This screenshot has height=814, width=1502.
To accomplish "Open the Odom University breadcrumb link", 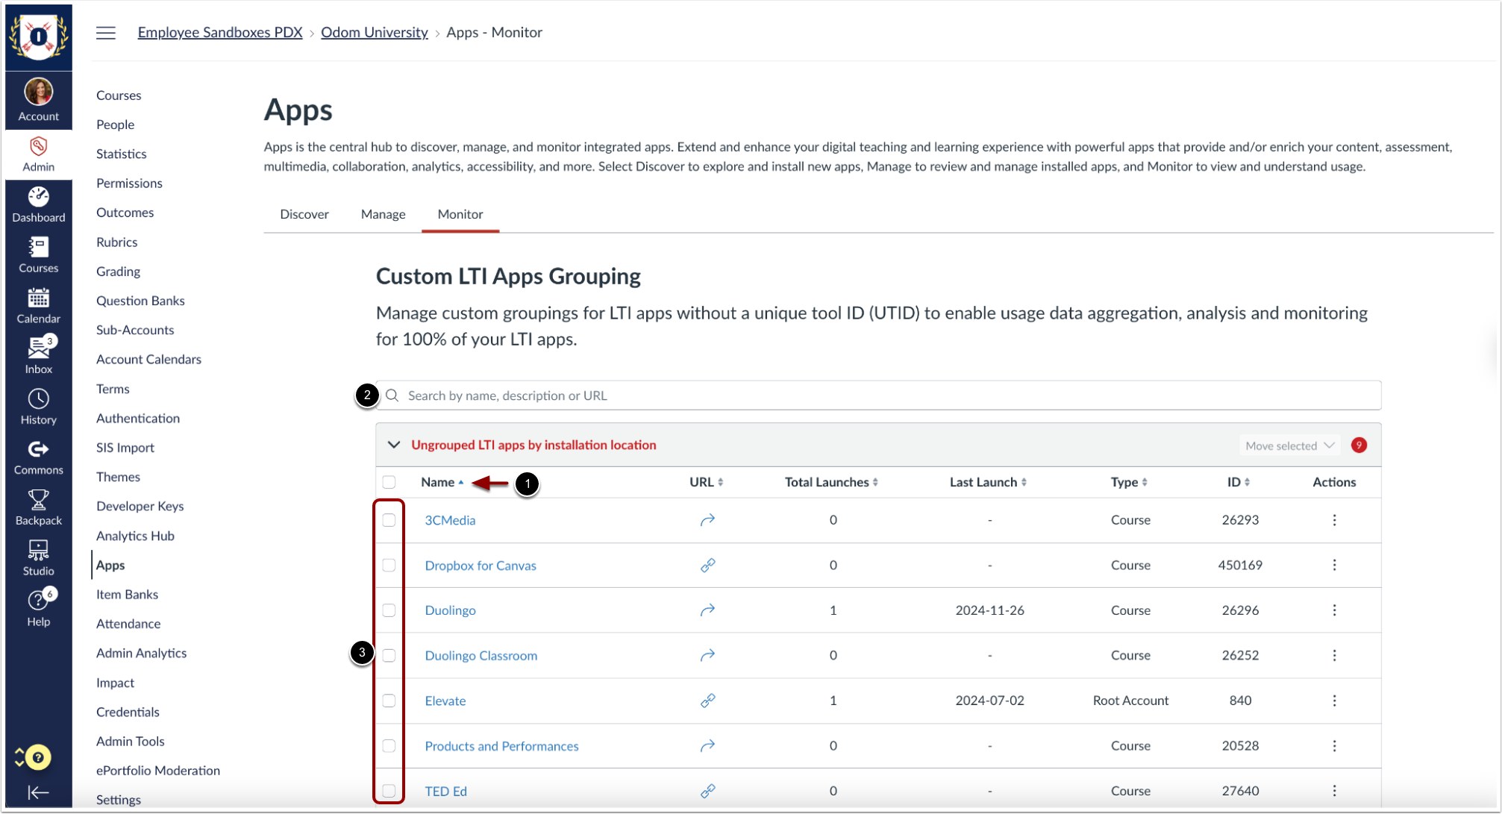I will tap(374, 32).
